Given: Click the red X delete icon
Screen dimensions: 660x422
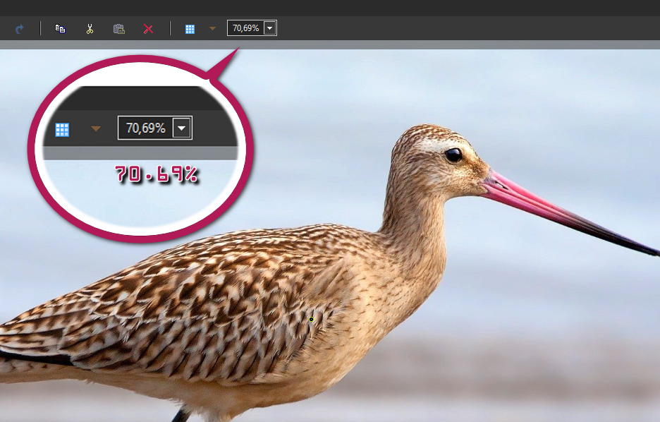Looking at the screenshot, I should [148, 29].
